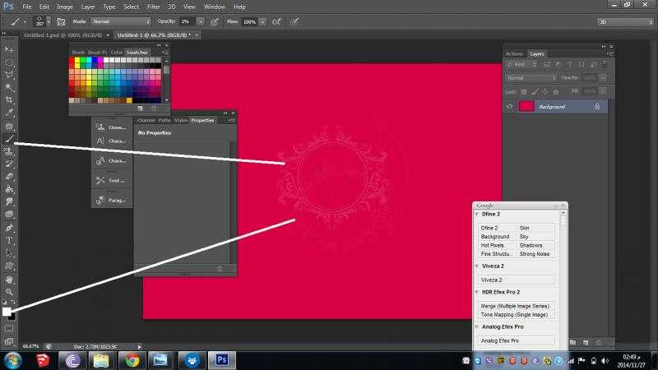The height and width of the screenshot is (370, 658).
Task: Click the black background color swatch
Action: coord(13,317)
